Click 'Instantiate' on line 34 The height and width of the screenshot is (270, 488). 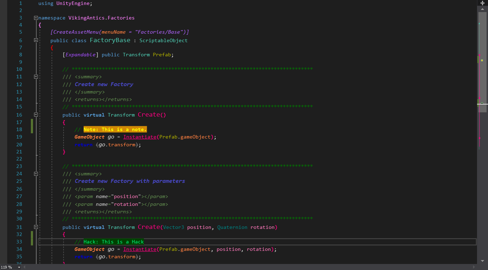coord(140,249)
